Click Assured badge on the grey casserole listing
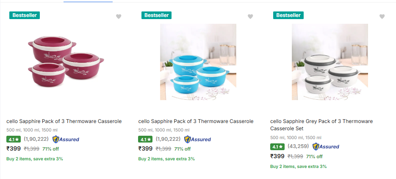Screen dimensions: 396x179 tap(326, 146)
